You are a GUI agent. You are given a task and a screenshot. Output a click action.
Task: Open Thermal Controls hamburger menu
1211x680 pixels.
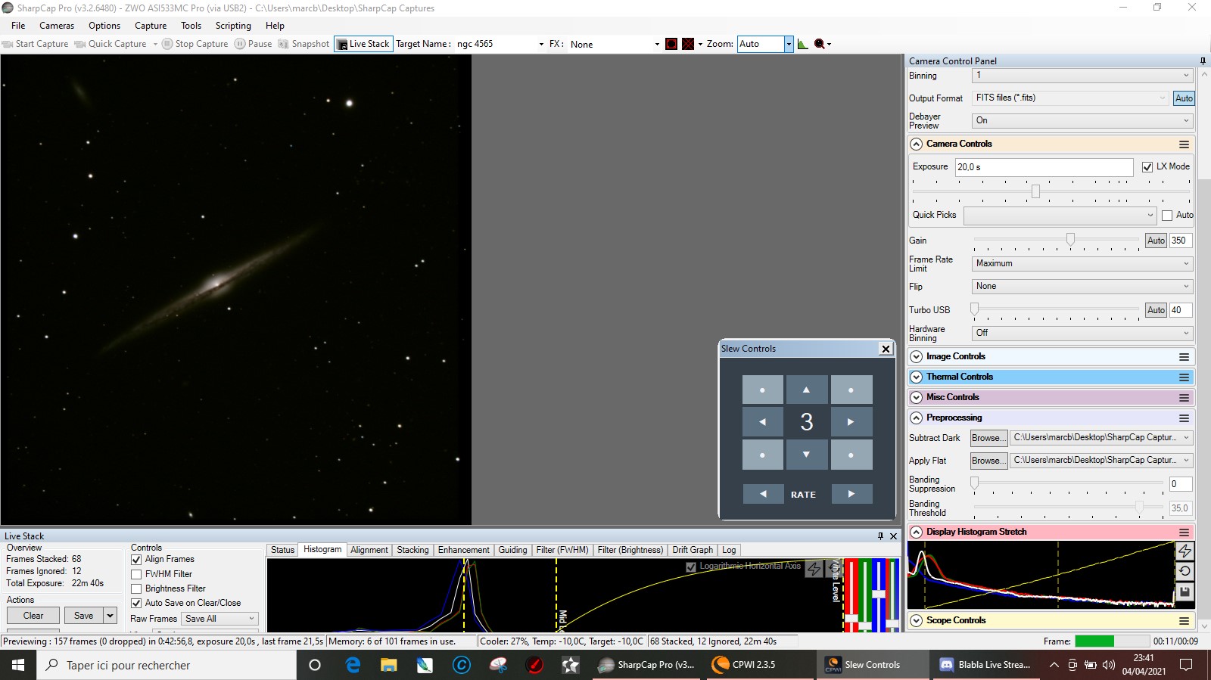pyautogui.click(x=1184, y=377)
